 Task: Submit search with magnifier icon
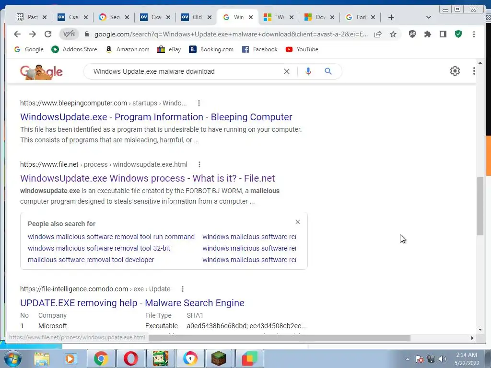coord(328,71)
